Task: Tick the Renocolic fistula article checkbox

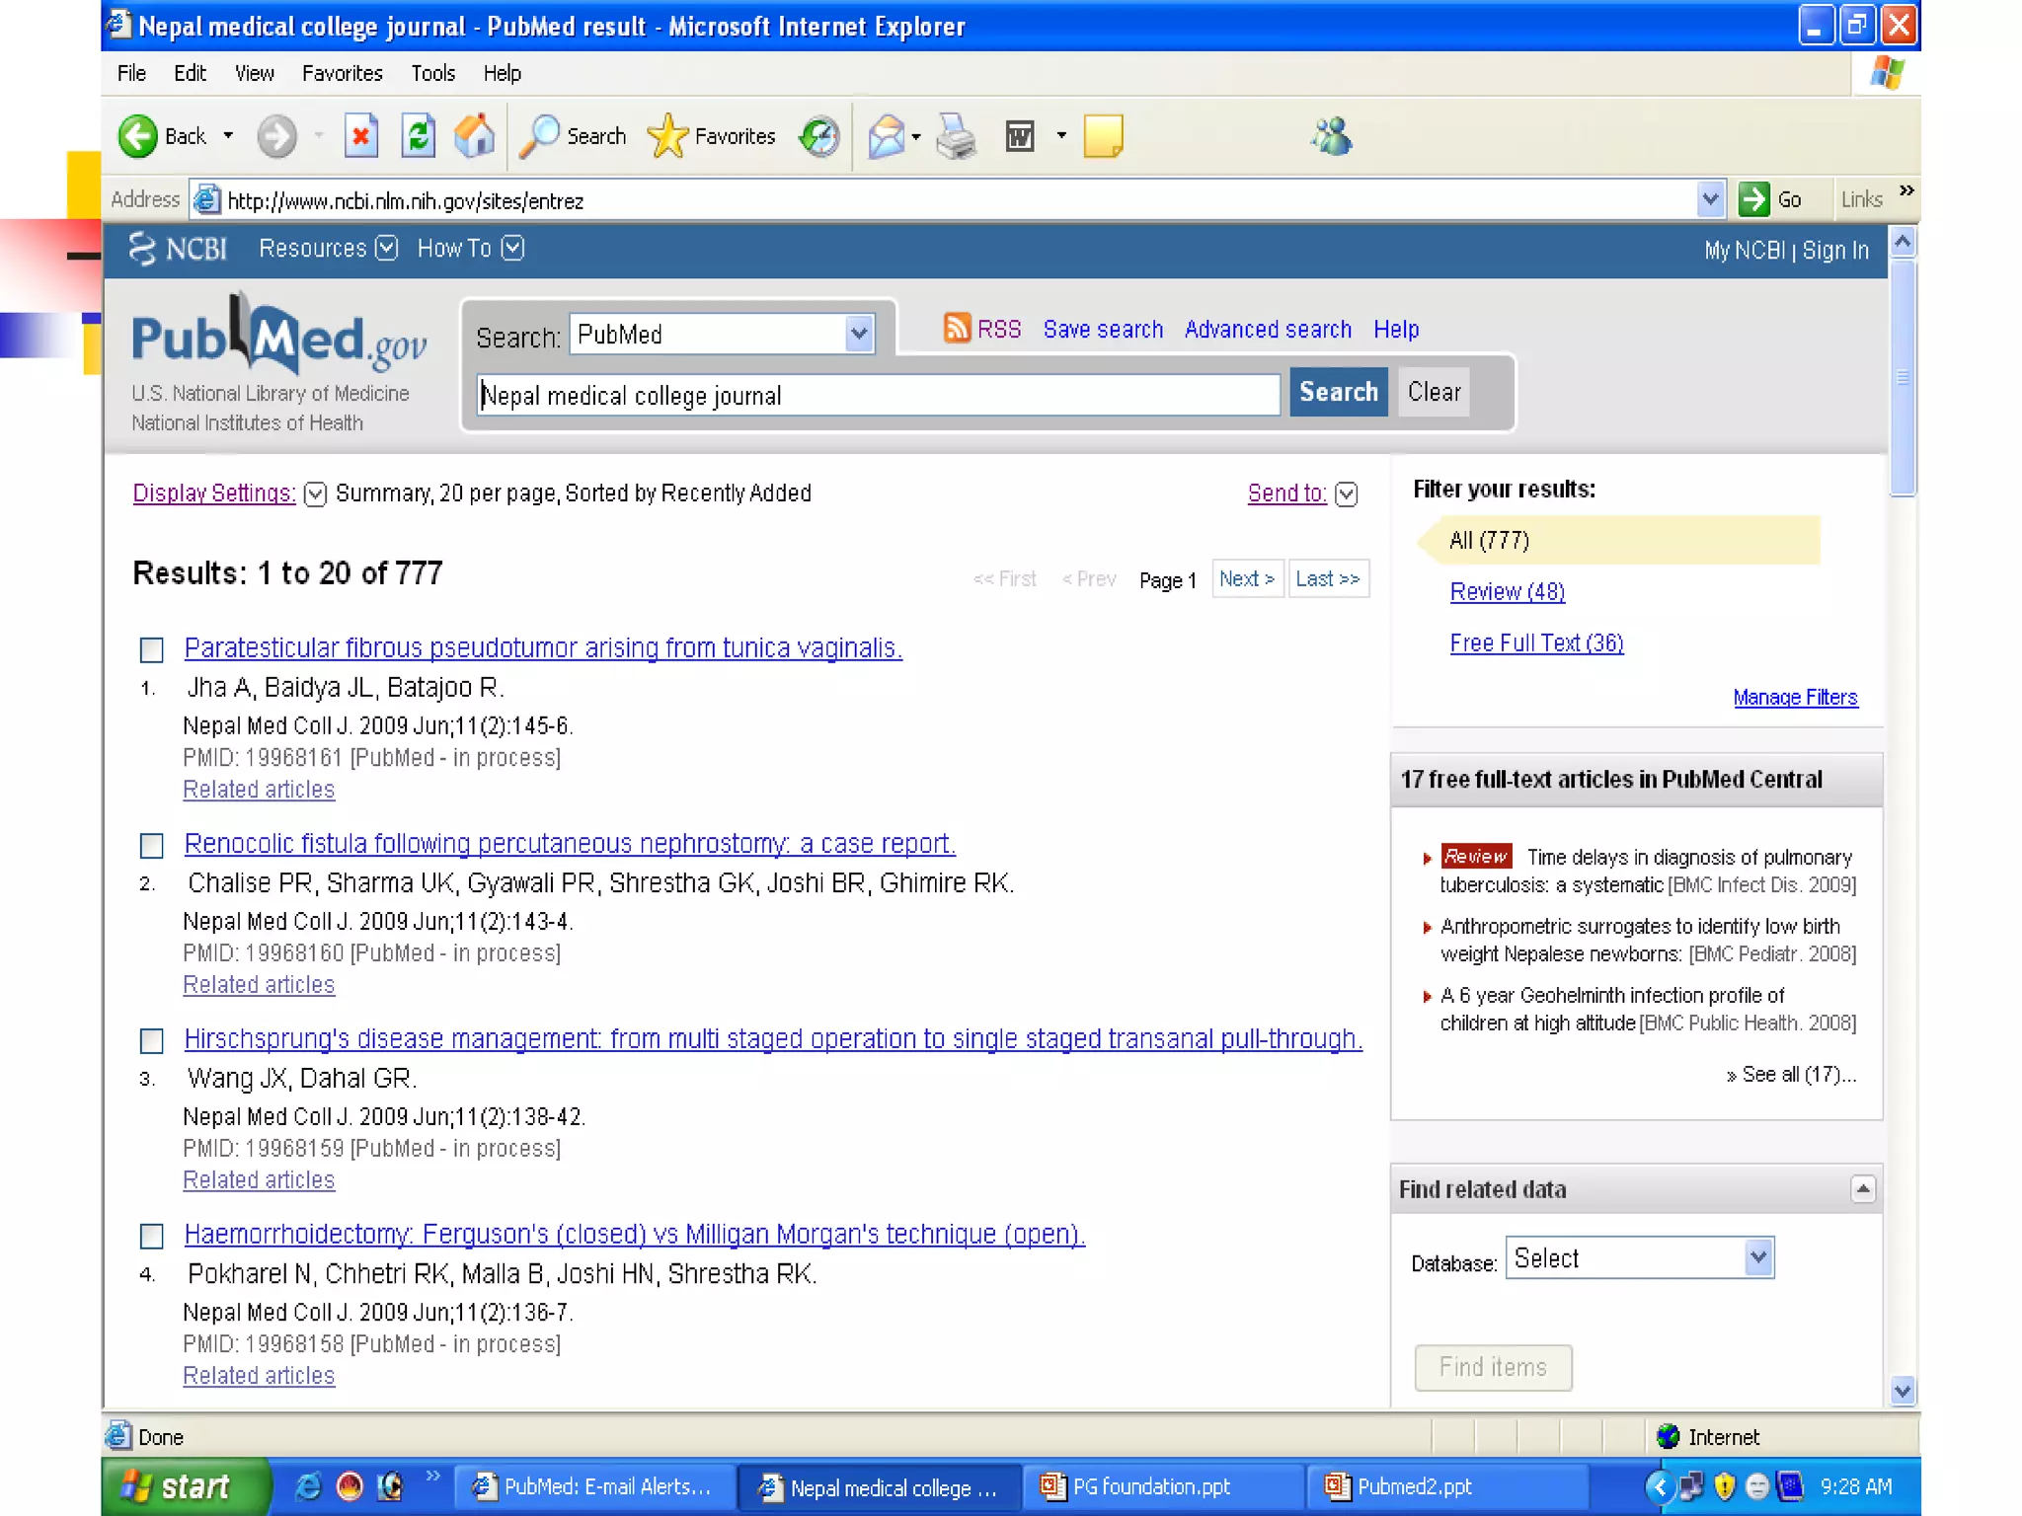Action: click(x=152, y=845)
